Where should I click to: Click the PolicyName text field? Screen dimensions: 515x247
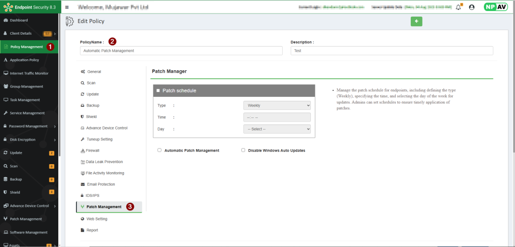click(181, 51)
